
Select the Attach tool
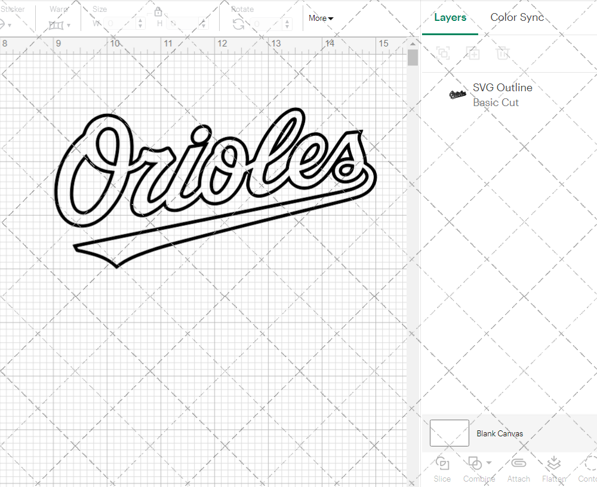point(518,469)
